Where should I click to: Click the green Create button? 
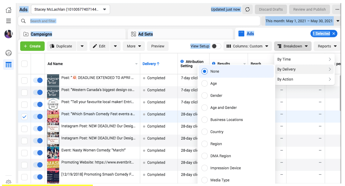pos(32,46)
